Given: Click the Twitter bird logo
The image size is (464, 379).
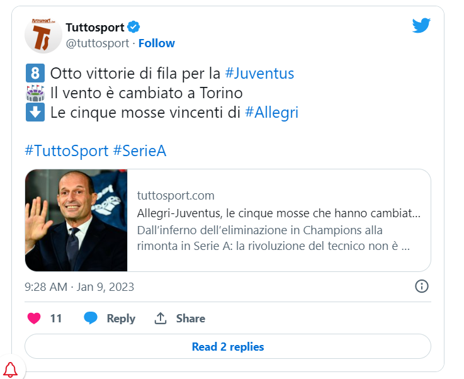Looking at the screenshot, I should click(421, 25).
